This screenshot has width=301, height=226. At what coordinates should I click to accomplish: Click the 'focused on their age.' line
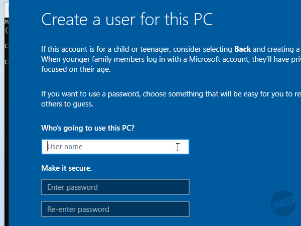coord(75,69)
